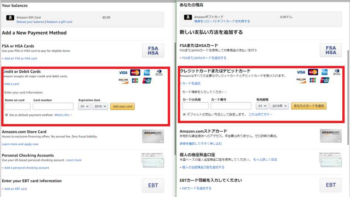Click the JCB logo on Japanese page

(x=313, y=80)
